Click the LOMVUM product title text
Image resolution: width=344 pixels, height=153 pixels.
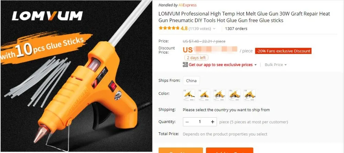pyautogui.click(x=244, y=17)
